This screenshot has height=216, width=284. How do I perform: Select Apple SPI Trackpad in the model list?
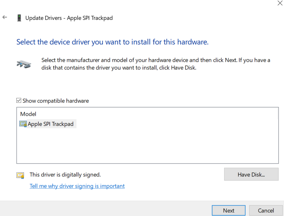[50, 124]
